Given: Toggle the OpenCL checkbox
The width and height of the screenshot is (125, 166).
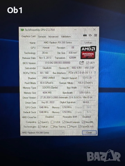Looking at the screenshot, I should [x=40, y=122].
